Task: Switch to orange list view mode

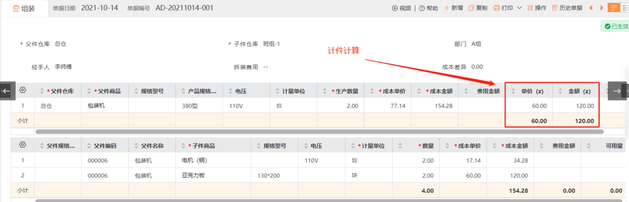Action: pyautogui.click(x=613, y=8)
